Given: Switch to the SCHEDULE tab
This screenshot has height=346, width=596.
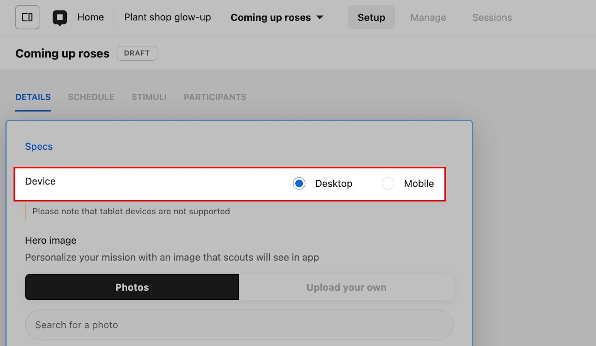Looking at the screenshot, I should pos(91,97).
